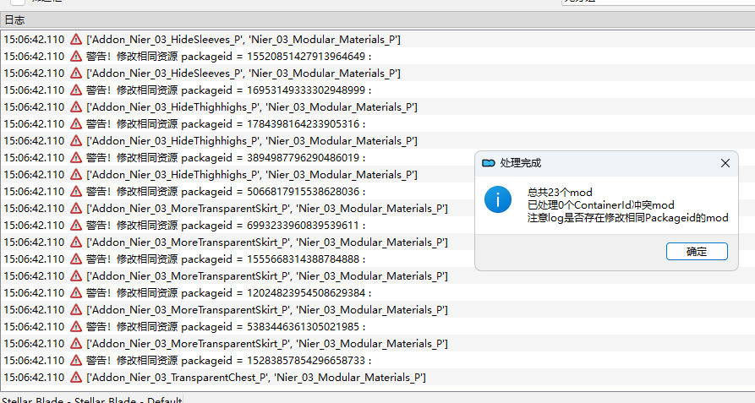Click the blue info icon in the dialog
755x403 pixels.
tap(497, 199)
